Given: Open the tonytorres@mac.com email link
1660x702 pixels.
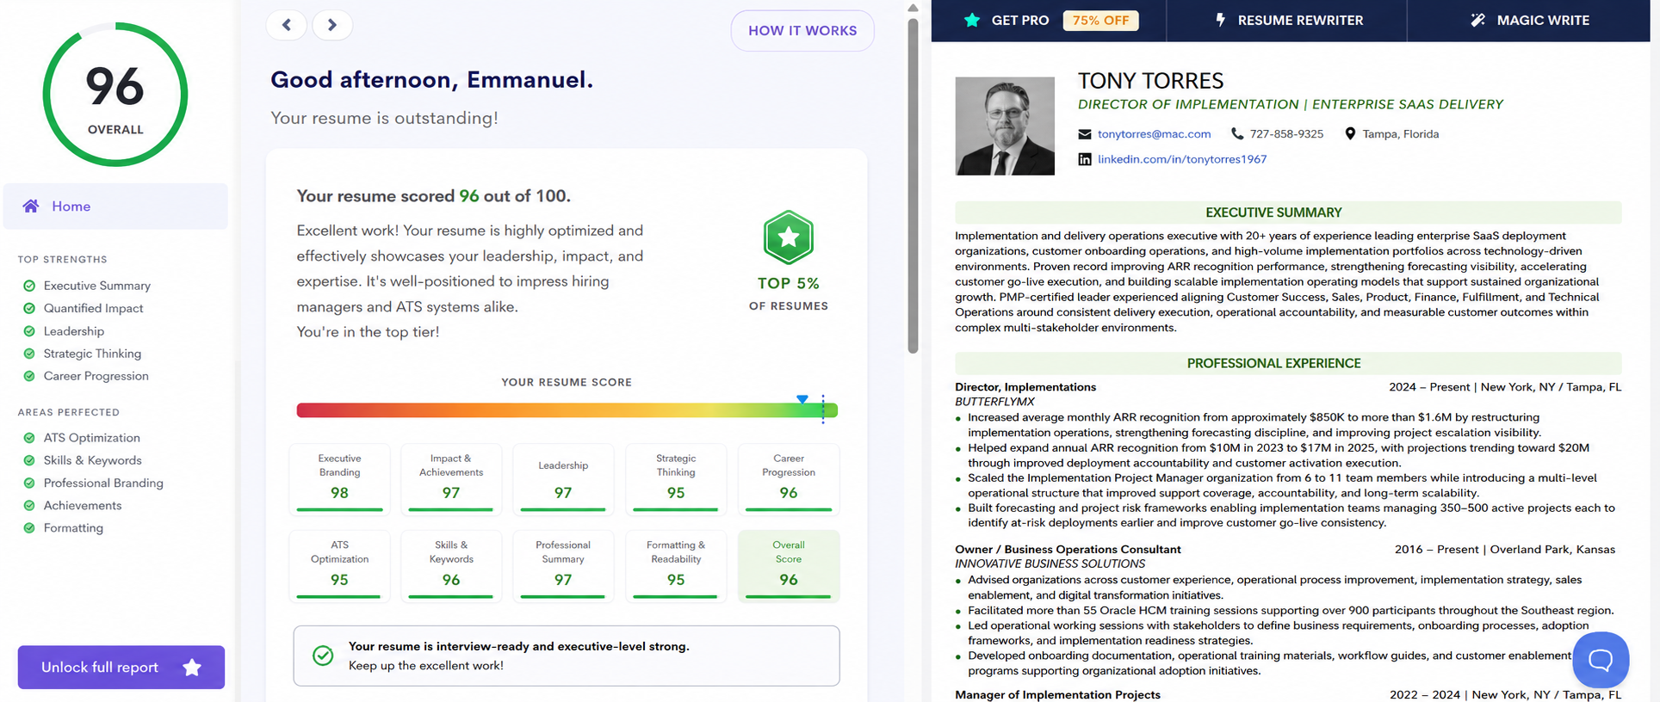Looking at the screenshot, I should [x=1154, y=134].
